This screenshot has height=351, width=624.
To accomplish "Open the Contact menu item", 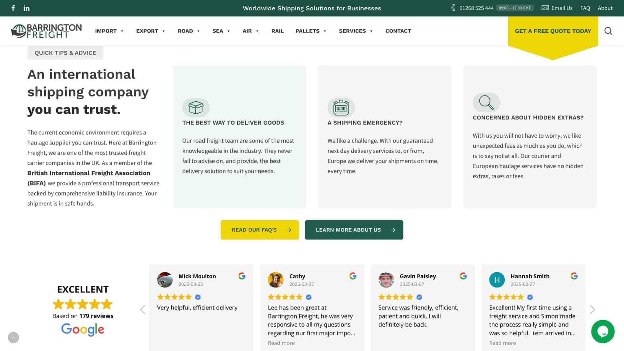I will [398, 31].
